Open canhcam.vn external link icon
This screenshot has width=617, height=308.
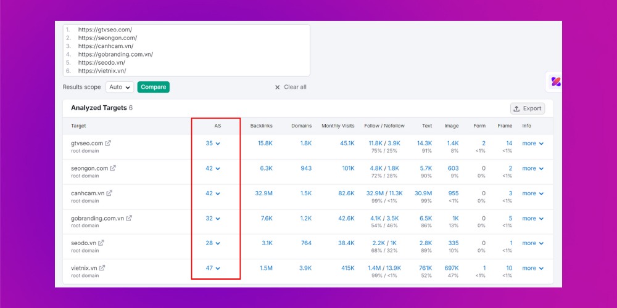pos(109,193)
